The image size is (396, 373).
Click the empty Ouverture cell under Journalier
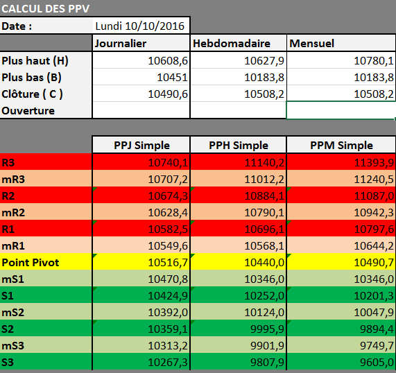pyautogui.click(x=141, y=110)
